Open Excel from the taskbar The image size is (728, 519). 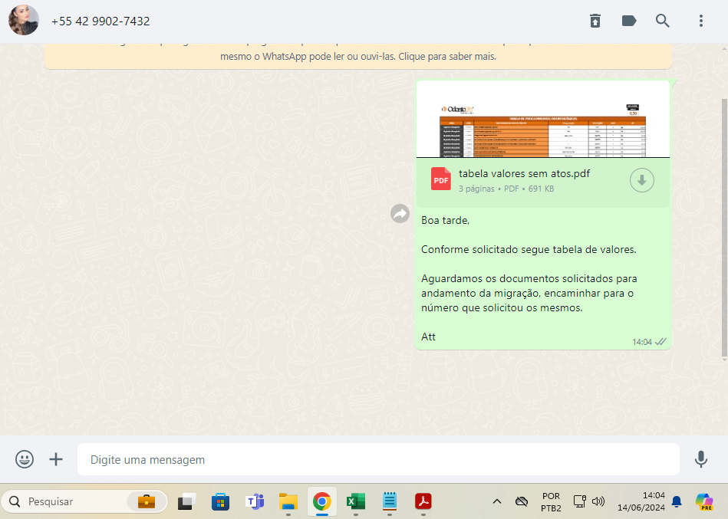[x=355, y=501]
